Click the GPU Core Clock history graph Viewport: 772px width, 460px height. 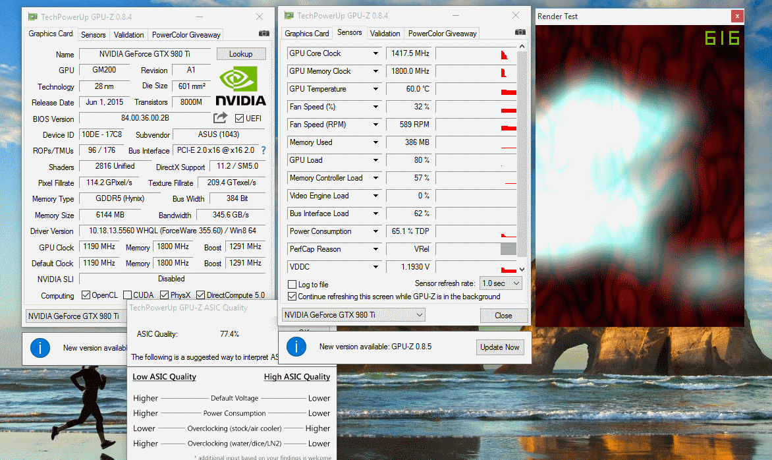(476, 53)
